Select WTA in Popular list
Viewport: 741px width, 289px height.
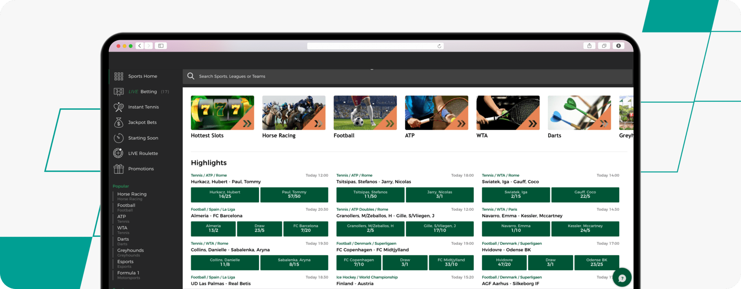coord(122,228)
